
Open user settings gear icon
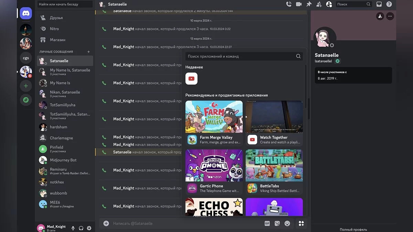[x=89, y=228]
